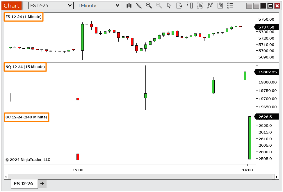Click the scrollbar right arrow
The width and height of the screenshot is (283, 192).
pyautogui.click(x=277, y=177)
